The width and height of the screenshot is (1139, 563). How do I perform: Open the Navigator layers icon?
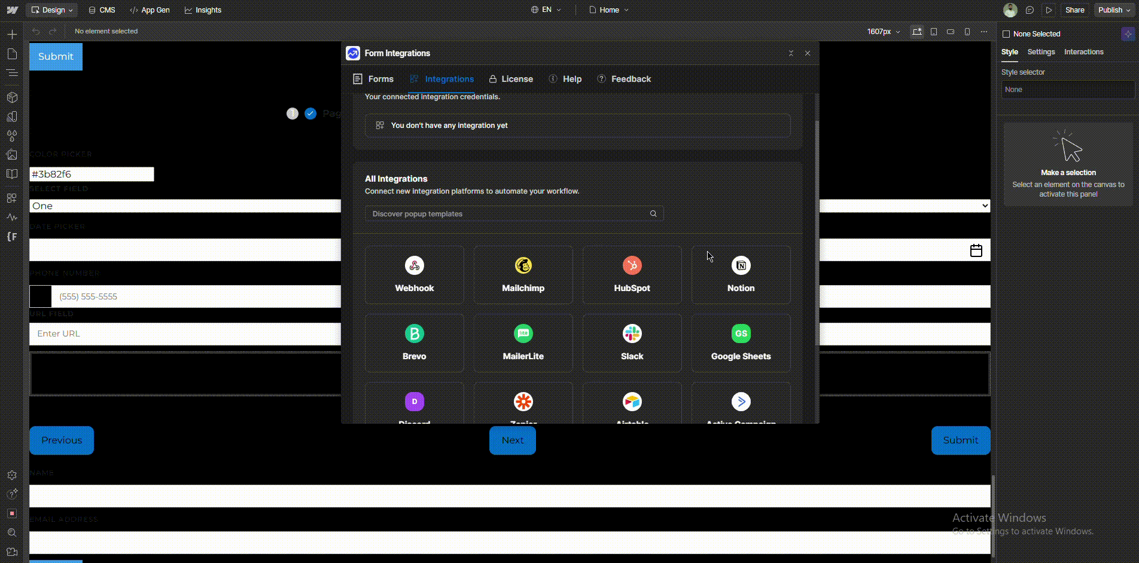12,73
